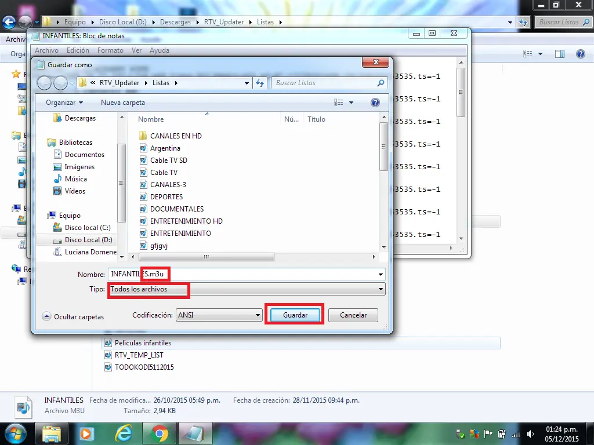Select Disco local (C:) drive
Screen dimensions: 594x445
88,227
